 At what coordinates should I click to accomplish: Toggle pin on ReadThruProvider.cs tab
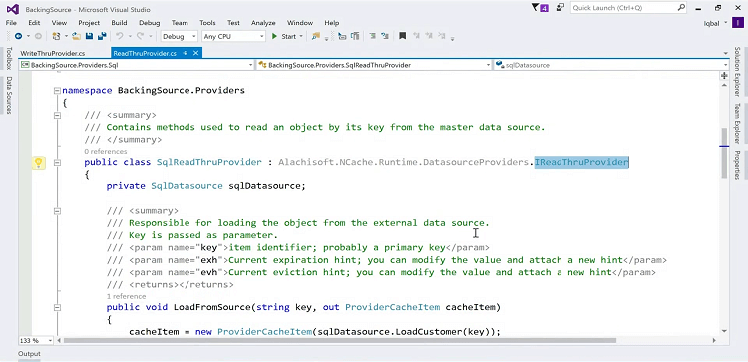186,53
